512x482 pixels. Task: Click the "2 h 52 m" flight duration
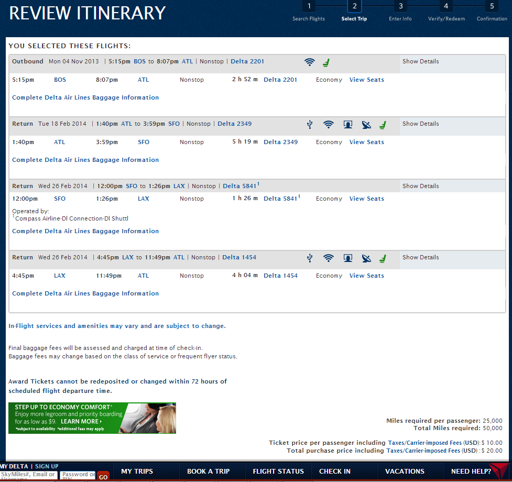(x=245, y=79)
